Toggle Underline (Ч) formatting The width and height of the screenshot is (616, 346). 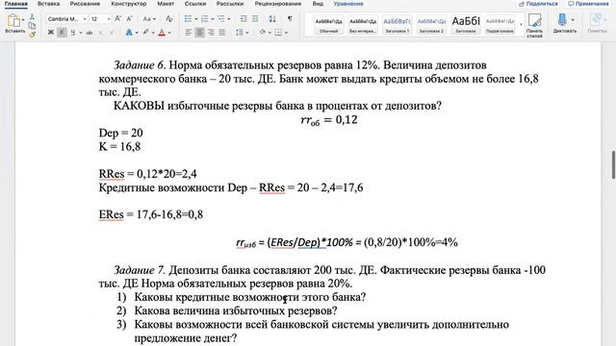pyautogui.click(x=73, y=33)
